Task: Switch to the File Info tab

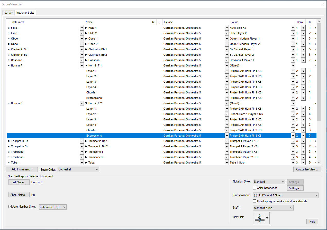Action: (x=8, y=13)
